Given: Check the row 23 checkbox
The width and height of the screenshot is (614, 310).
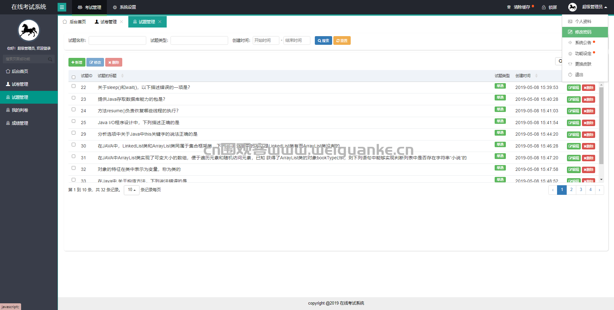Looking at the screenshot, I should 74,98.
